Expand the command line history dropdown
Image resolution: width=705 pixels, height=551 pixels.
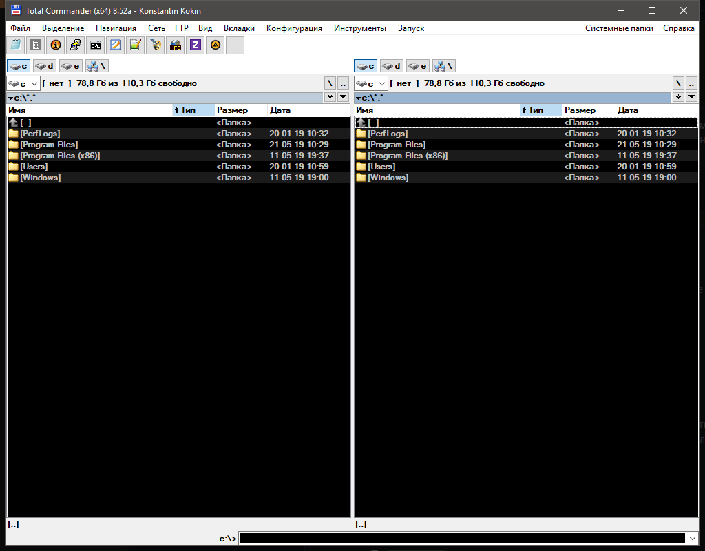coord(691,539)
